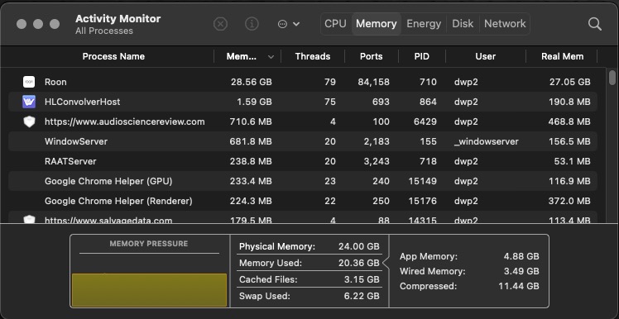Sort by the PID column header
619x319 pixels.
421,56
